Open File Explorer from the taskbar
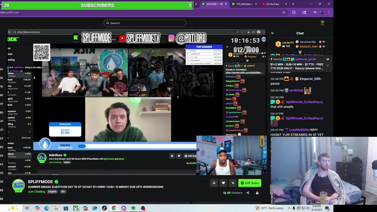 click(x=56, y=208)
